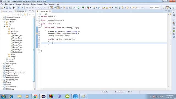Click the Save toolbar icon

(x=7, y=7)
